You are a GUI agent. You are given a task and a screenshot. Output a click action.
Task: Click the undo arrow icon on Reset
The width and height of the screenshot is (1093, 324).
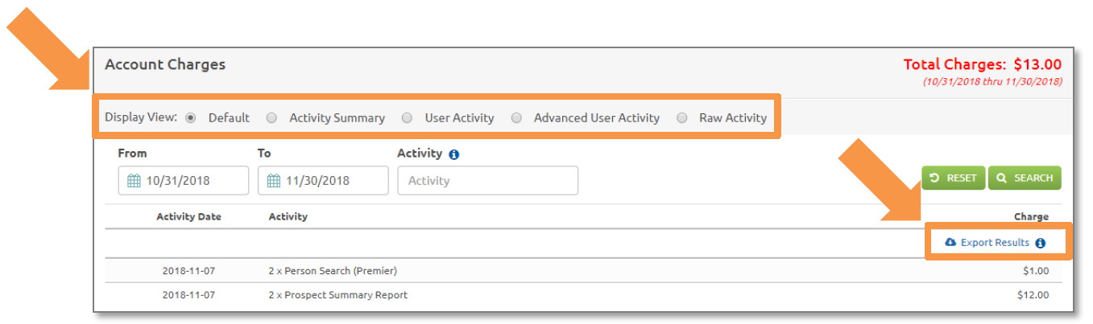click(x=934, y=178)
